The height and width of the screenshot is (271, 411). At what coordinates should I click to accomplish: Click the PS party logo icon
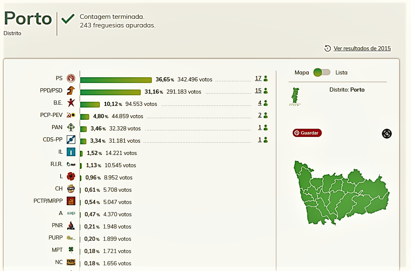pos(71,78)
